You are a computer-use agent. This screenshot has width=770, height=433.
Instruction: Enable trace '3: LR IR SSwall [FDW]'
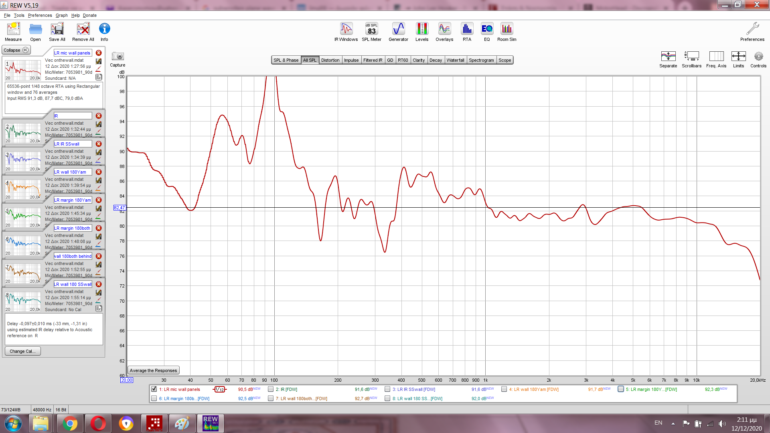387,389
